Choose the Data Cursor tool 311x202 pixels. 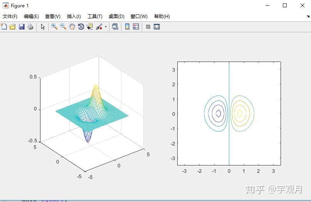click(x=90, y=27)
